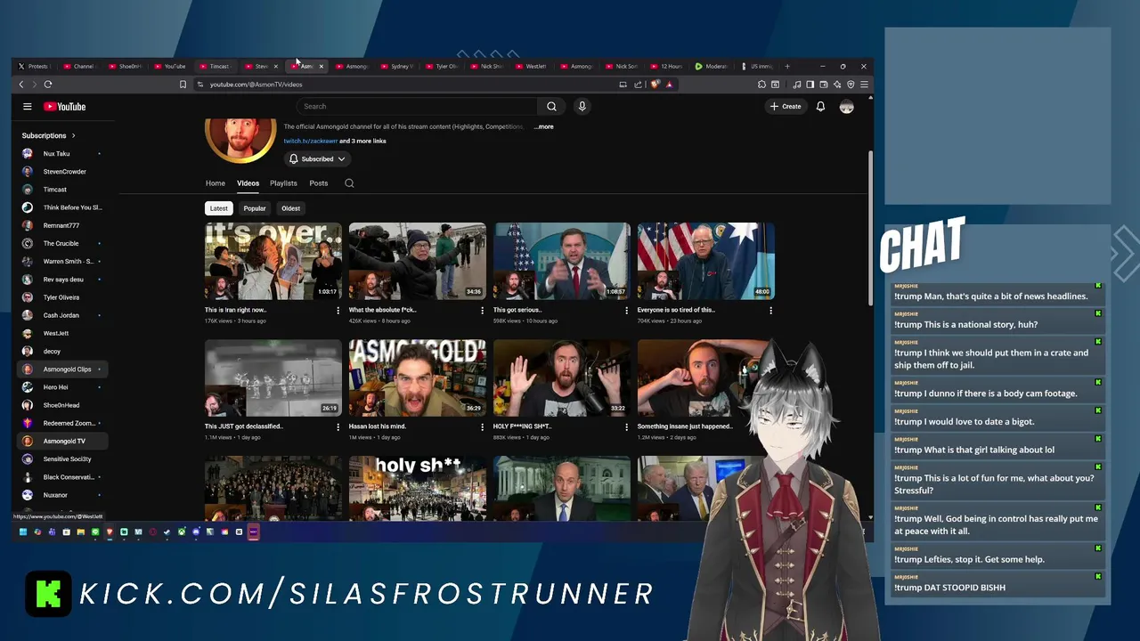
Task: Open the 'Something insane just happened..' video title
Action: tap(685, 426)
